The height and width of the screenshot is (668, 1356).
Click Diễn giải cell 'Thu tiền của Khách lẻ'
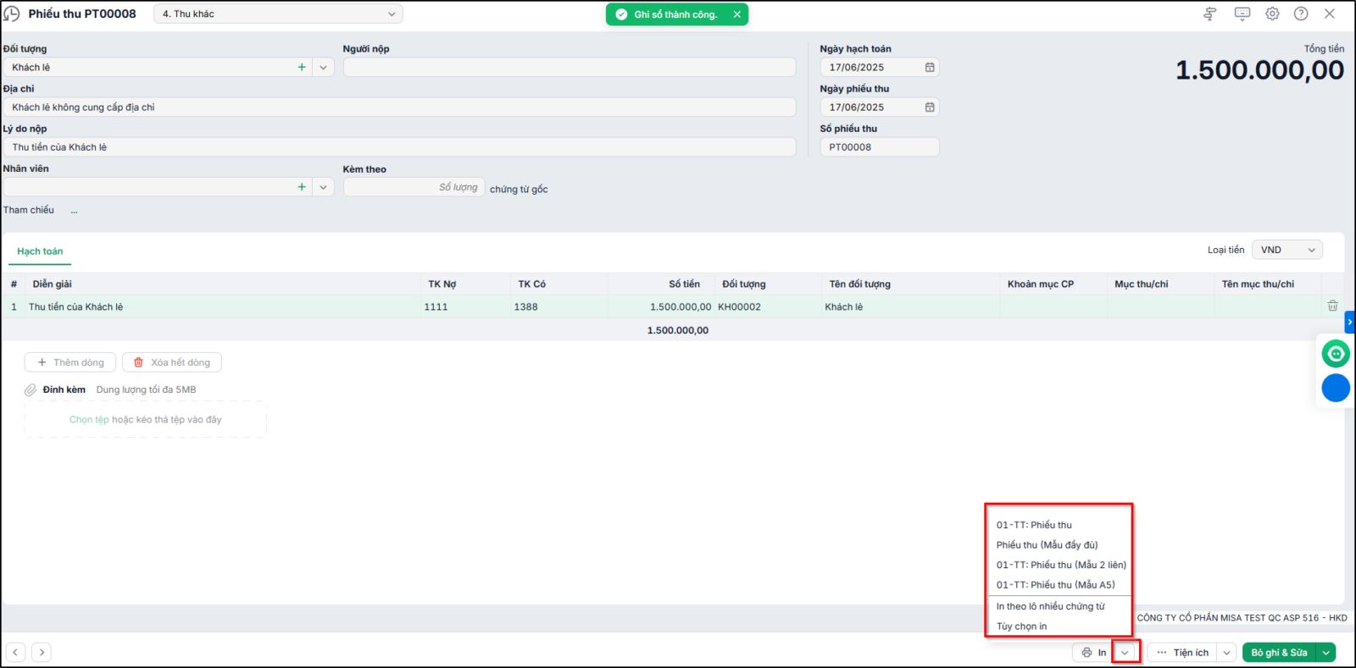click(222, 306)
